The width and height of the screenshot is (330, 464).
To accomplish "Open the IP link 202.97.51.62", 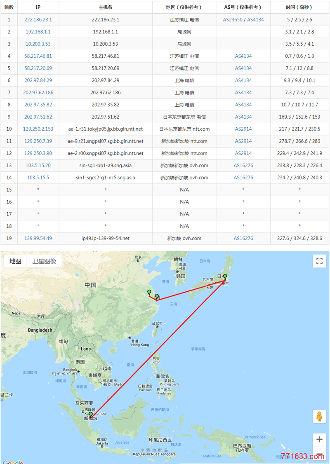I will tap(38, 117).
